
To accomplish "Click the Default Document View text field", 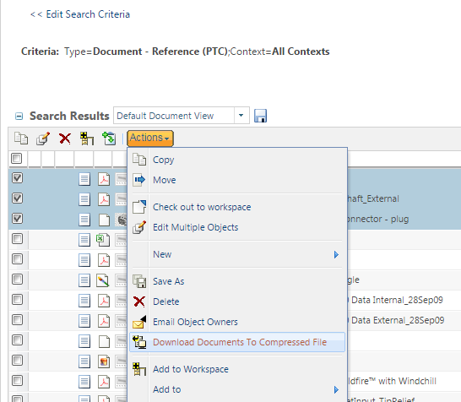I will click(174, 116).
